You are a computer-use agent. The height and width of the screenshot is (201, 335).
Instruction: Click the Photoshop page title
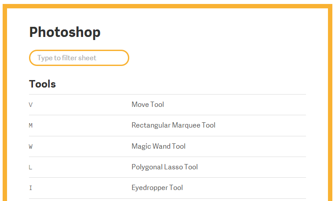tap(65, 32)
